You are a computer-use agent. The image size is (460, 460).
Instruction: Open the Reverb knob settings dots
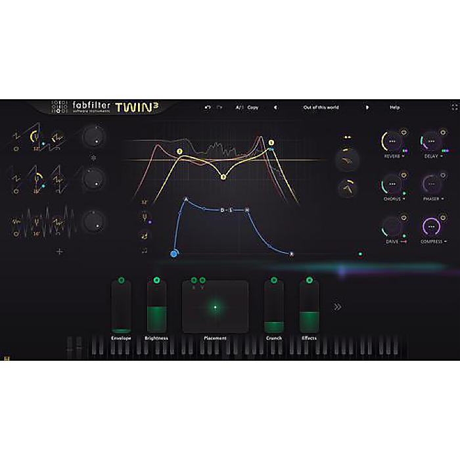point(392,141)
